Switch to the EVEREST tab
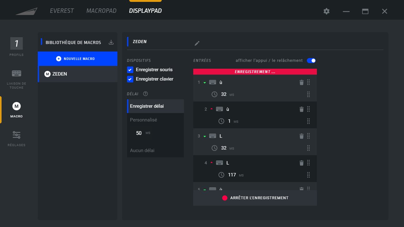Screen dimensions: 404x227 62,11
